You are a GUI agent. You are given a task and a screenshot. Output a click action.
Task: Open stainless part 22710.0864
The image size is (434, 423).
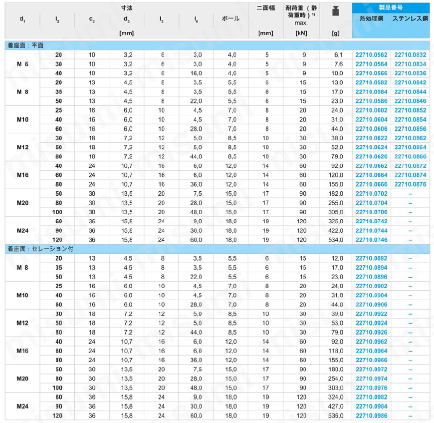click(411, 147)
